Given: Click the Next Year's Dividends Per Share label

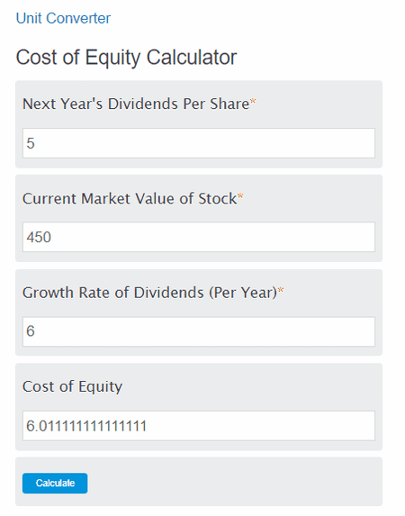Looking at the screenshot, I should (136, 104).
